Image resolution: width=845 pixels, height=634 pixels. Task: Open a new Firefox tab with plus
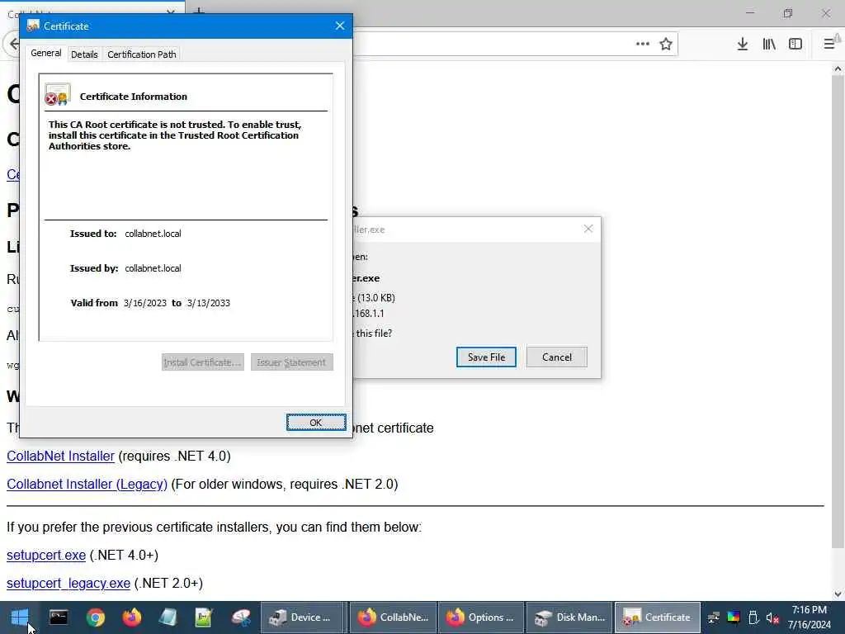pos(199,11)
